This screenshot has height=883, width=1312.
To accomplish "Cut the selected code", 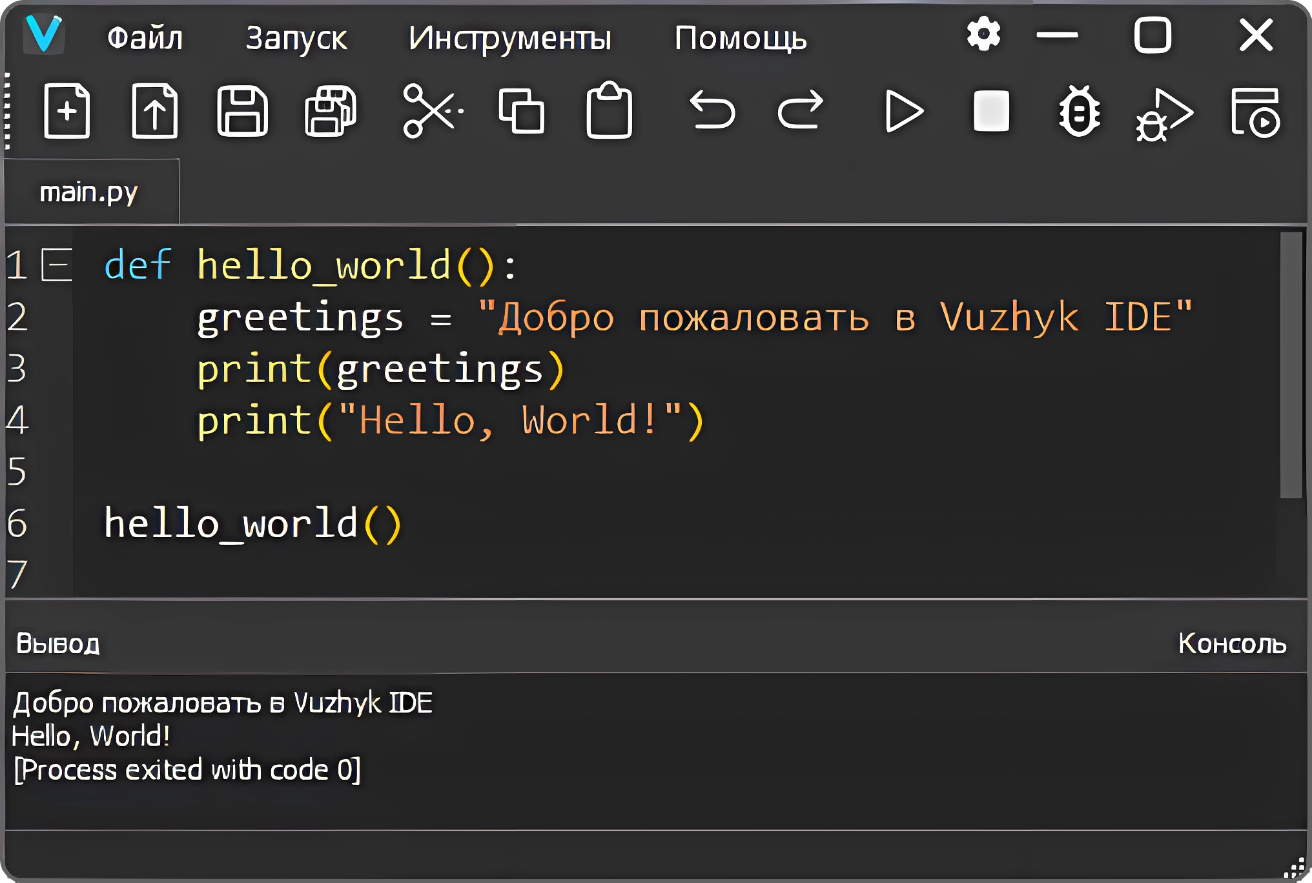I will [433, 111].
